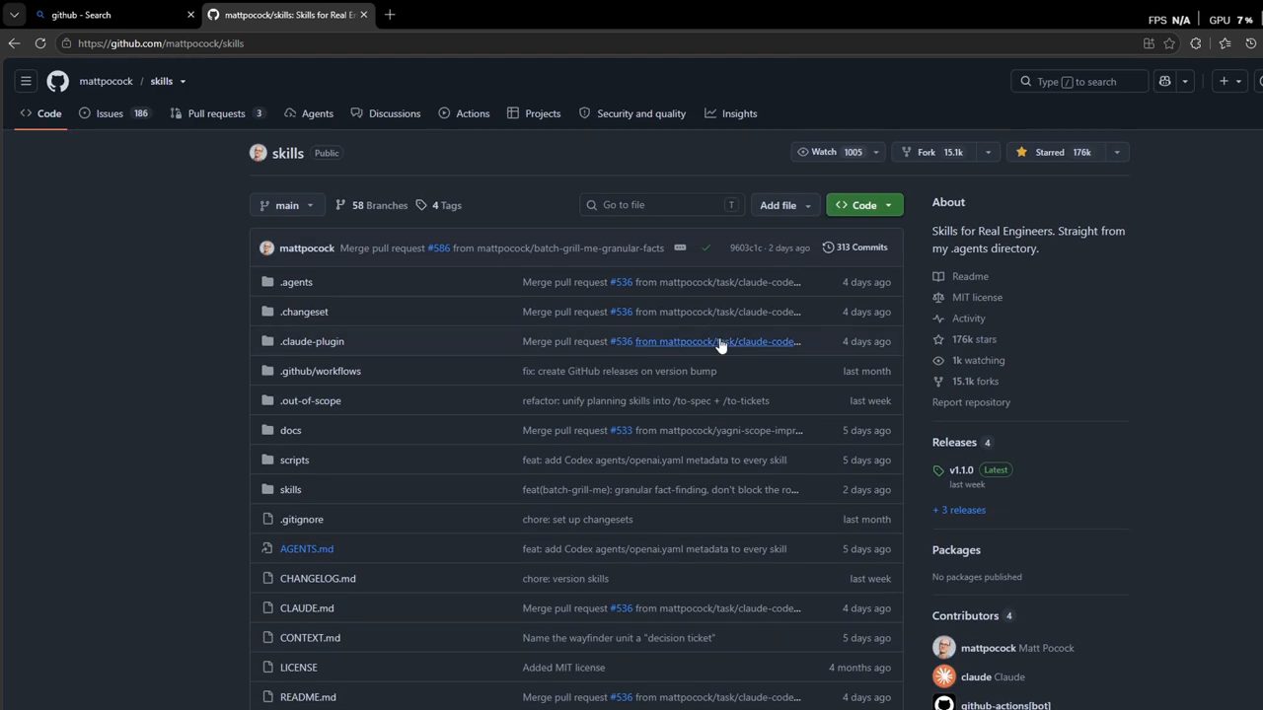Viewport: 1263px width, 710px height.
Task: Open the split screen icon in address bar
Action: coord(1149,43)
